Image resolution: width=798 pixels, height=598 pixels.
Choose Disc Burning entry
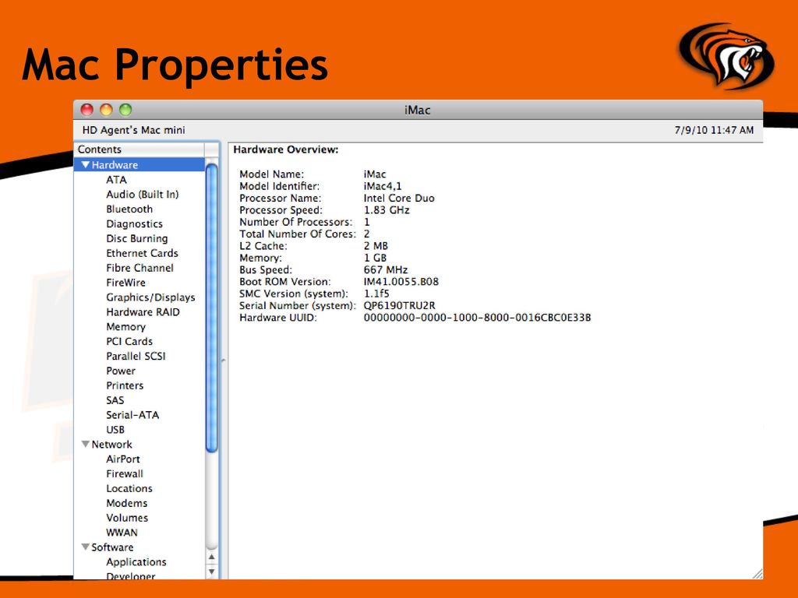point(137,238)
